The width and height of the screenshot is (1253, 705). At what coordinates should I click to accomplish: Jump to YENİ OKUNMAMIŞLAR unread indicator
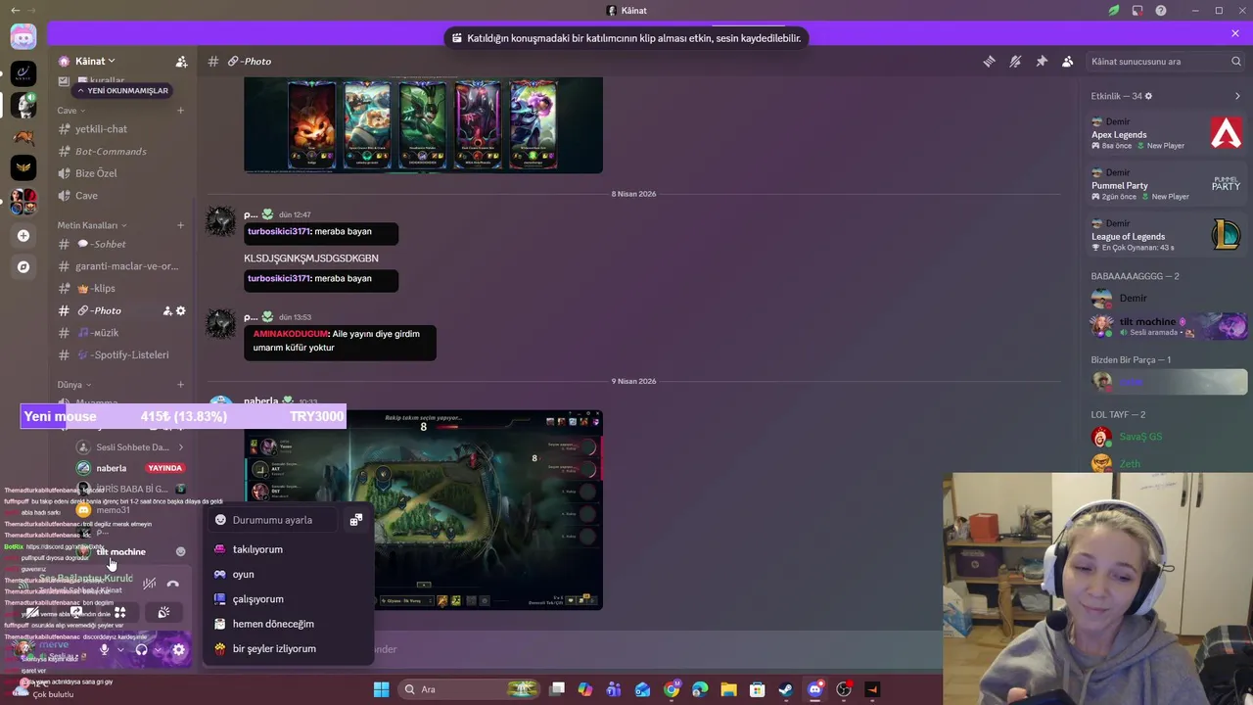(x=123, y=90)
